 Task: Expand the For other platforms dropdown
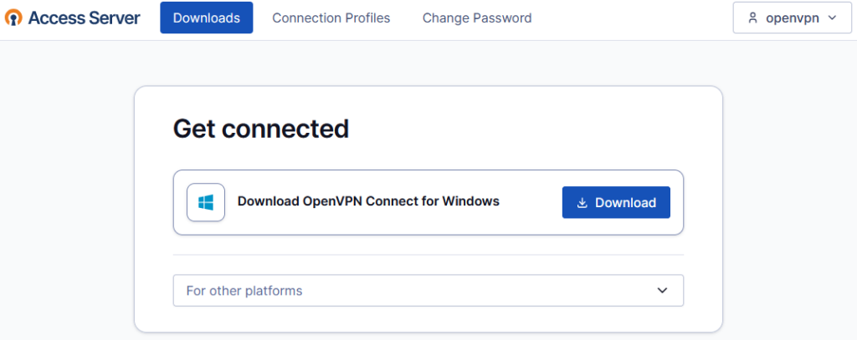(x=428, y=291)
